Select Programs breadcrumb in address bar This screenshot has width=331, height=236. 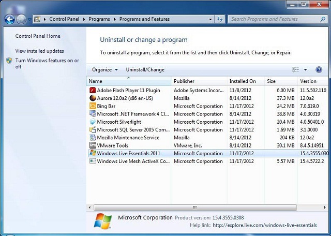[99, 19]
